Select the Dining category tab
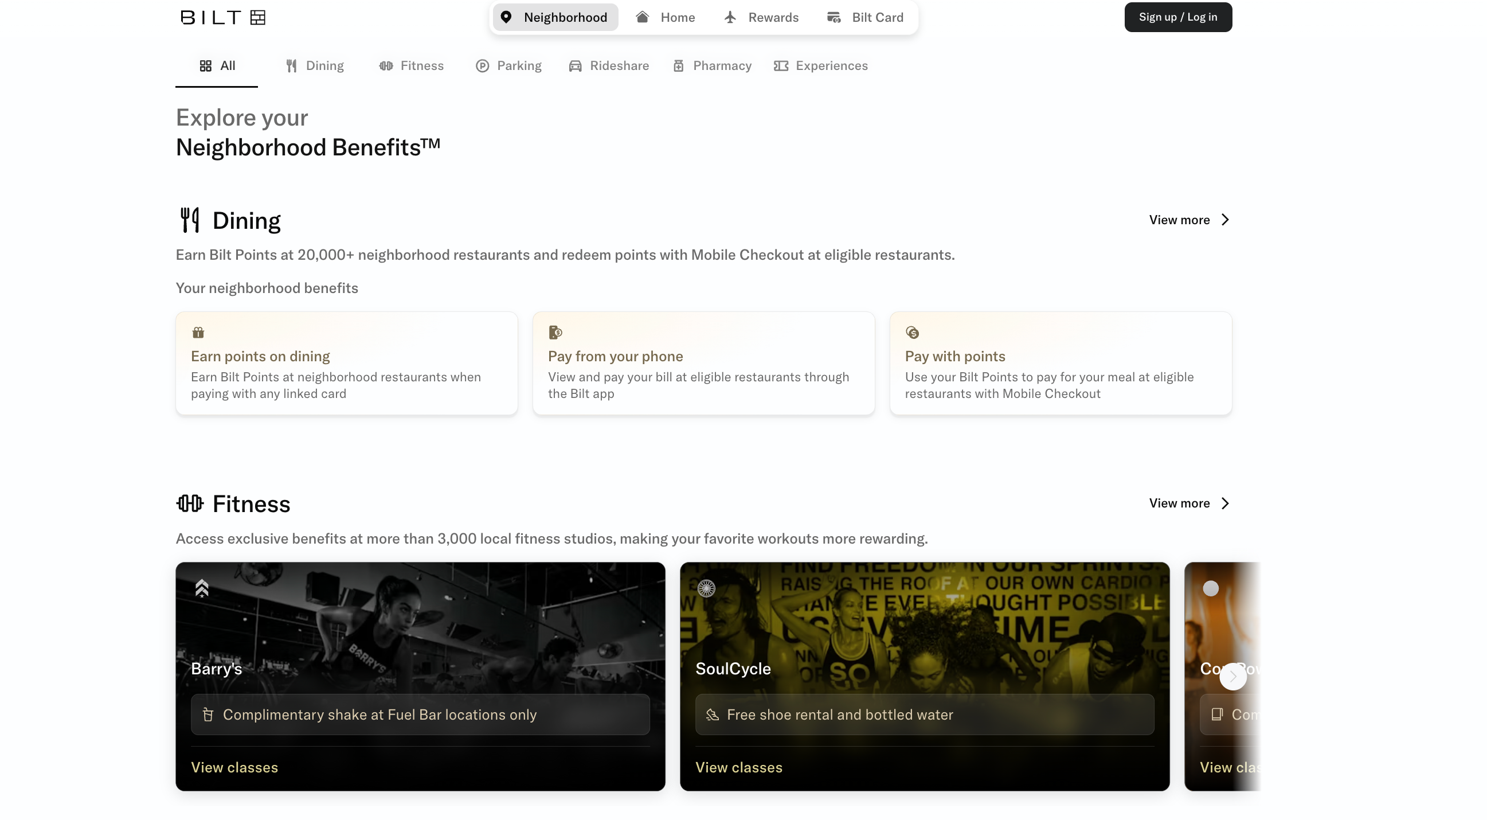1487x820 pixels. [x=315, y=66]
